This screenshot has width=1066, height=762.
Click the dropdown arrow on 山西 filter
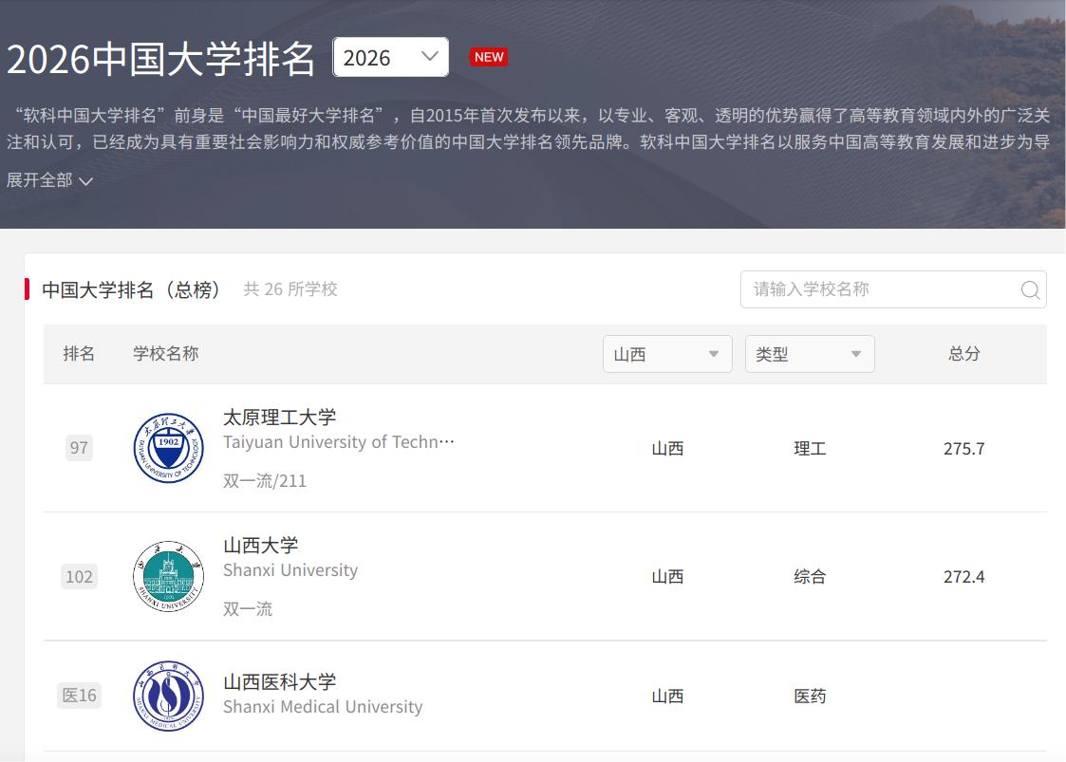714,353
